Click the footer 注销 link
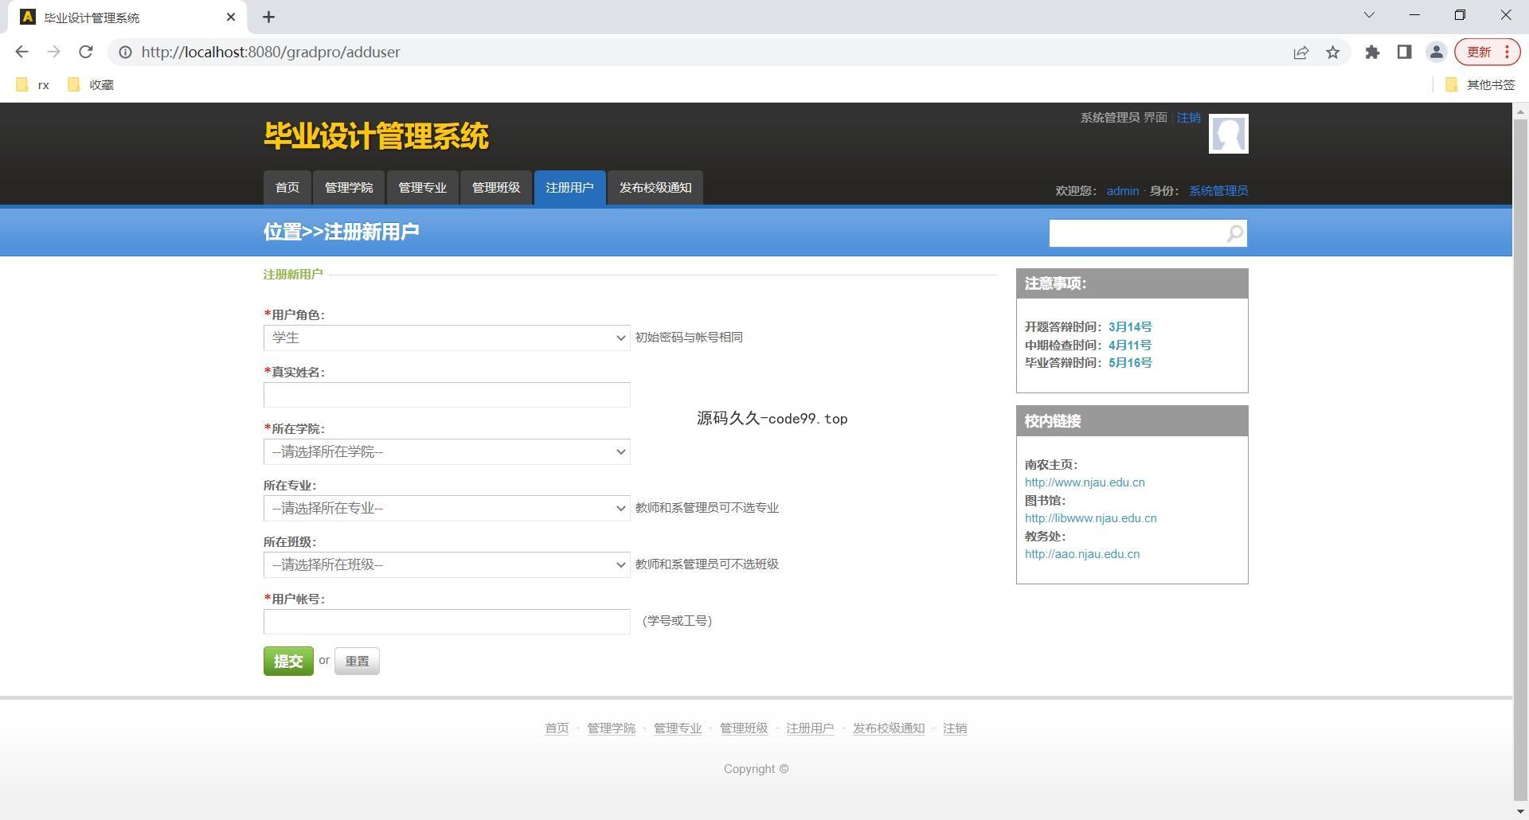 pyautogui.click(x=955, y=728)
